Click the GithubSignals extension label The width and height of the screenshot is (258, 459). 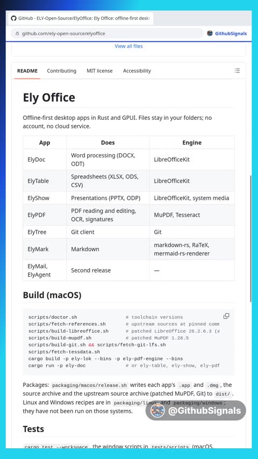(x=231, y=33)
